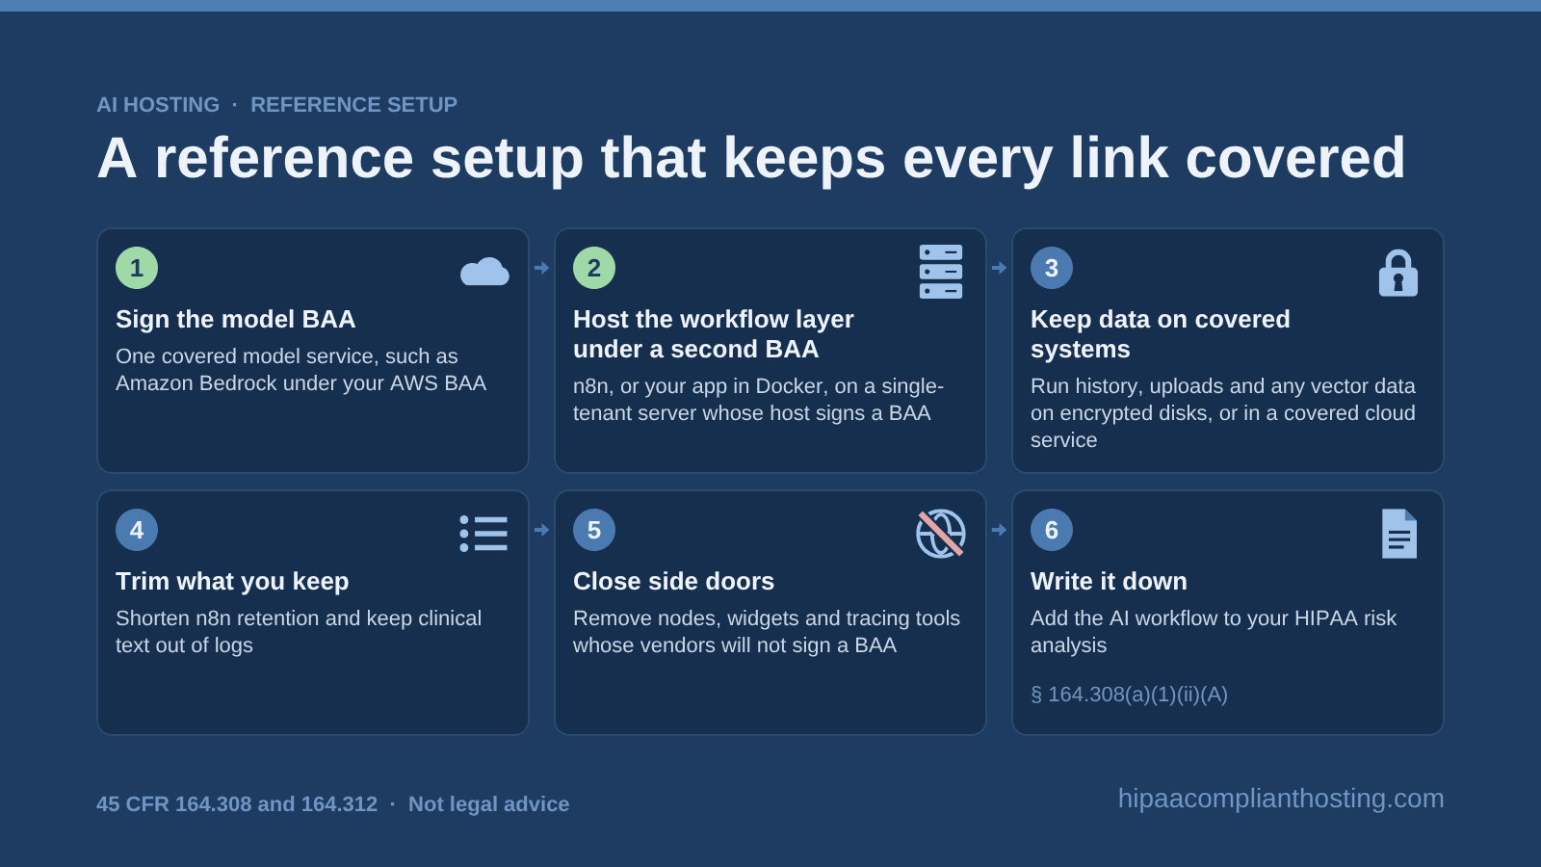This screenshot has height=867, width=1541.
Task: Click the § 164.308(a)(1)(ii)(A) citation
Action: tap(1129, 695)
